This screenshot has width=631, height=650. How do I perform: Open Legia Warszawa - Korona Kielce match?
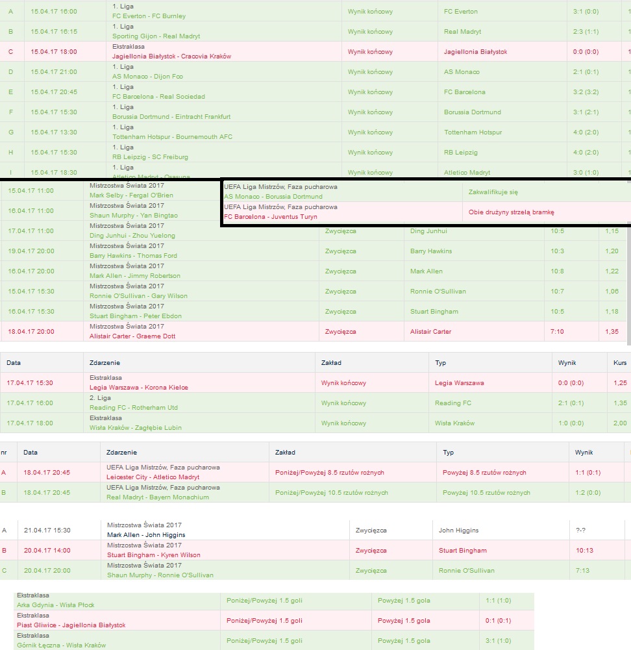click(x=139, y=388)
